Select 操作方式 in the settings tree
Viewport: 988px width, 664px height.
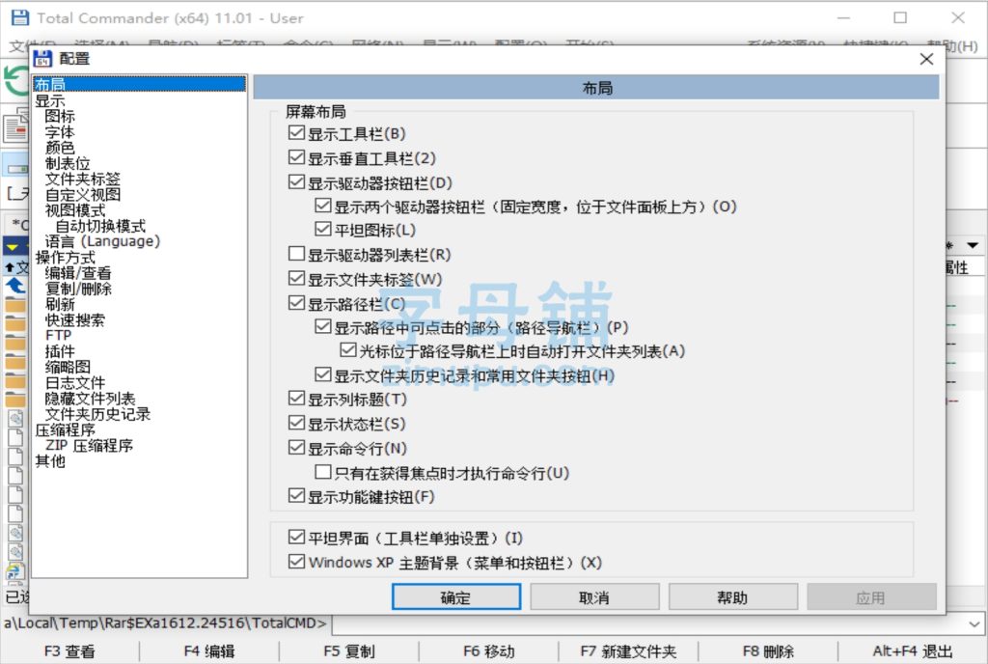(66, 257)
